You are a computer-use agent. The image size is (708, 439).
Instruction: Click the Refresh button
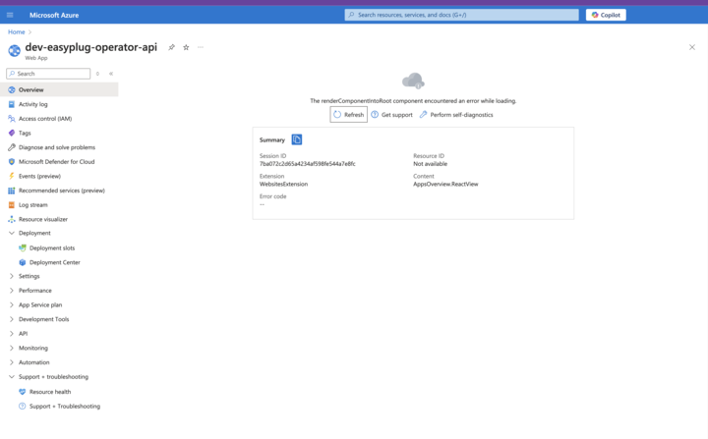pyautogui.click(x=348, y=115)
